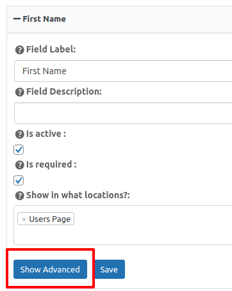This screenshot has height=291, width=232.
Task: Click help icon beside Field Description
Action: [x=20, y=92]
